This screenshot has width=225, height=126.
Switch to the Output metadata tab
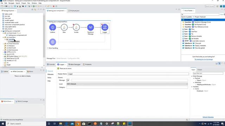(200, 70)
